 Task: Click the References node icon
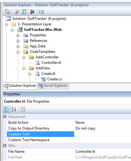[25, 41]
